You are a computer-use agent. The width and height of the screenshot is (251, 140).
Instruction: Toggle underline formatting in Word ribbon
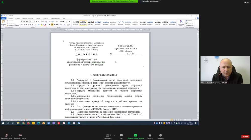click(x=27, y=25)
